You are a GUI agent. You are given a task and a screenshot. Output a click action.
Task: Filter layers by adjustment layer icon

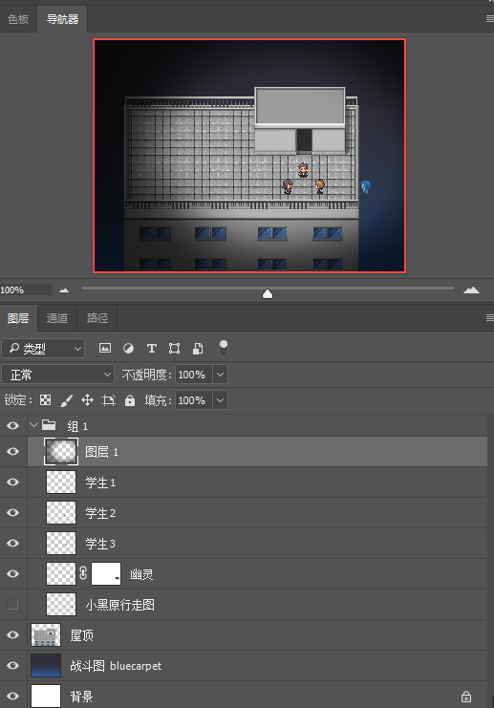128,348
